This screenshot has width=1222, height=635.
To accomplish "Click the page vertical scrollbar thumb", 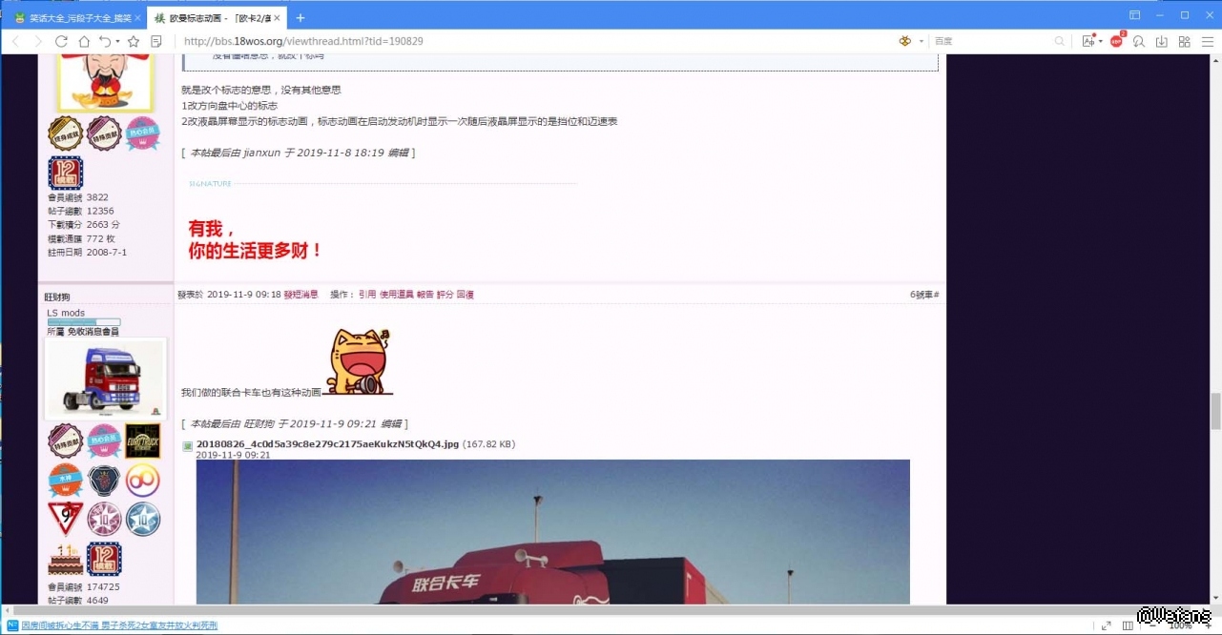I will point(1215,411).
